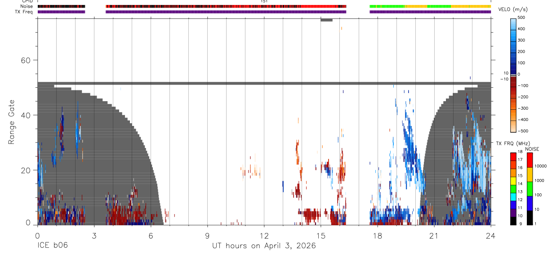This screenshot has width=552, height=255.
Task: Click the horizontal gray band near gate 52
Action: pyautogui.click(x=264, y=83)
